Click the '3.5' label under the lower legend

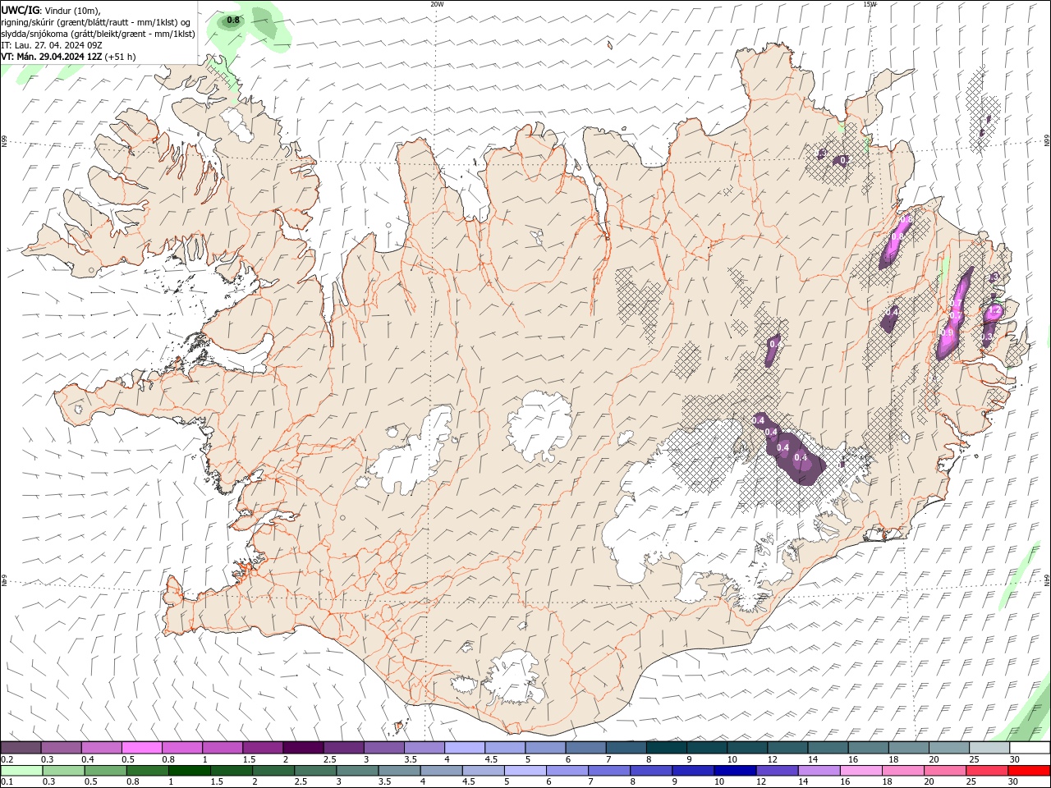pyautogui.click(x=384, y=782)
